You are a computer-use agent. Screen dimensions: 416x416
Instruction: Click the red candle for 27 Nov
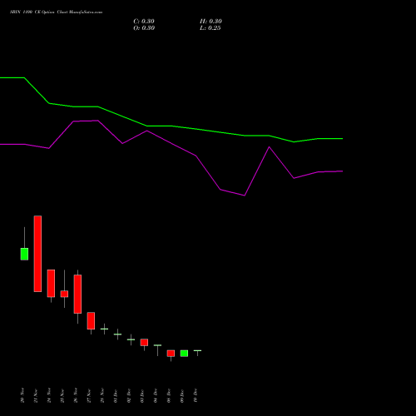[91, 321]
